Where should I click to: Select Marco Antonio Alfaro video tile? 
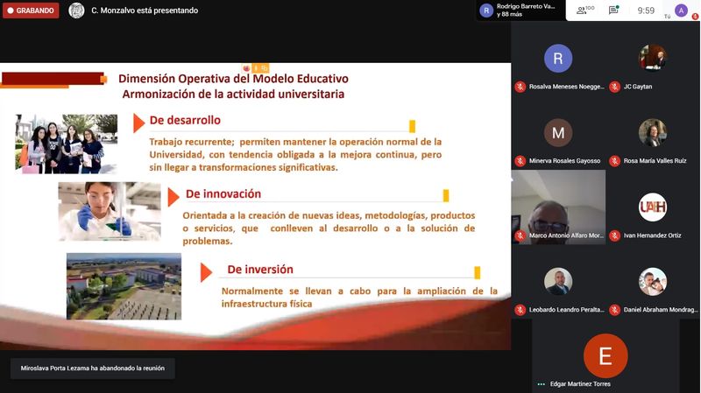[x=558, y=207]
